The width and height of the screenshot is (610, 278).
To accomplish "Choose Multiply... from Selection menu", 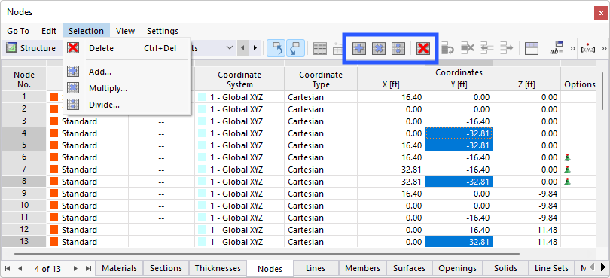I will (127, 88).
